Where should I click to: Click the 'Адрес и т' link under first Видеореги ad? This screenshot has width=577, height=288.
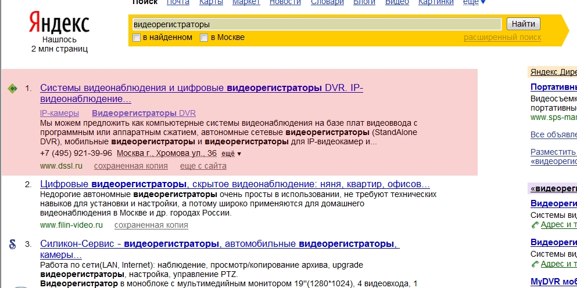(559, 225)
